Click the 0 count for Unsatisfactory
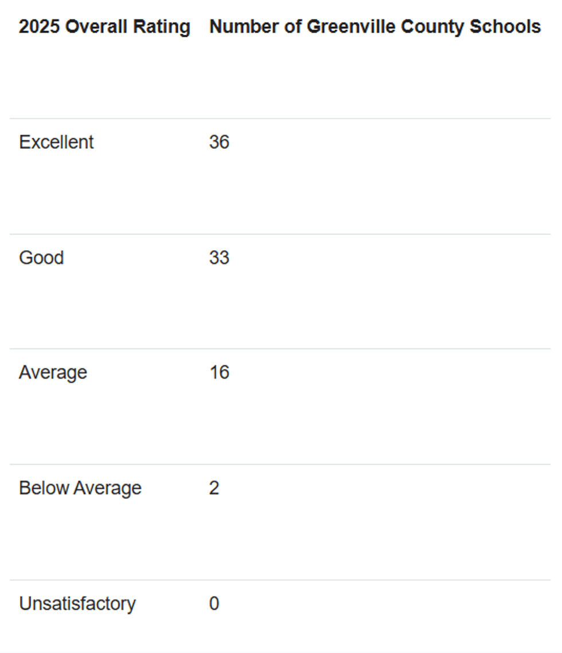562x653 pixels. 214,604
